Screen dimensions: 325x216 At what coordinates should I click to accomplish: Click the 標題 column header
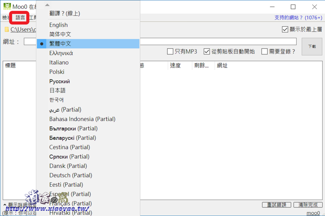tap(10, 66)
